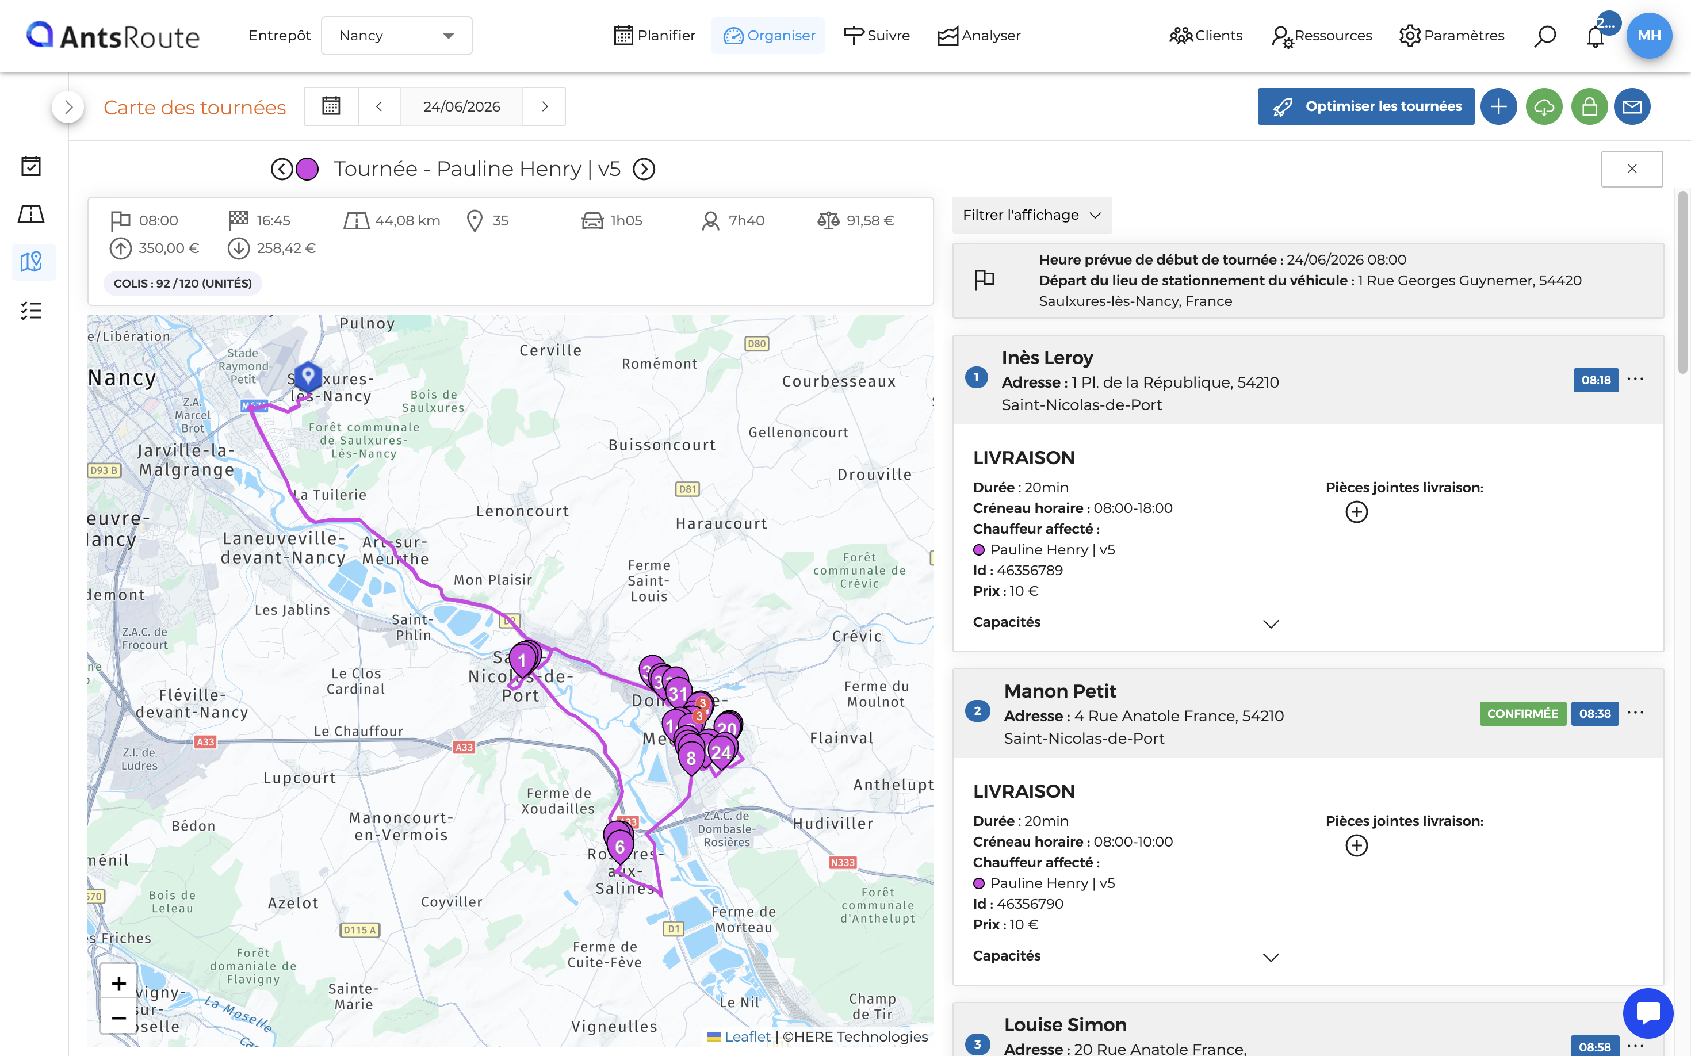Go to previous day arrow
Image resolution: width=1691 pixels, height=1056 pixels.
pyautogui.click(x=379, y=106)
